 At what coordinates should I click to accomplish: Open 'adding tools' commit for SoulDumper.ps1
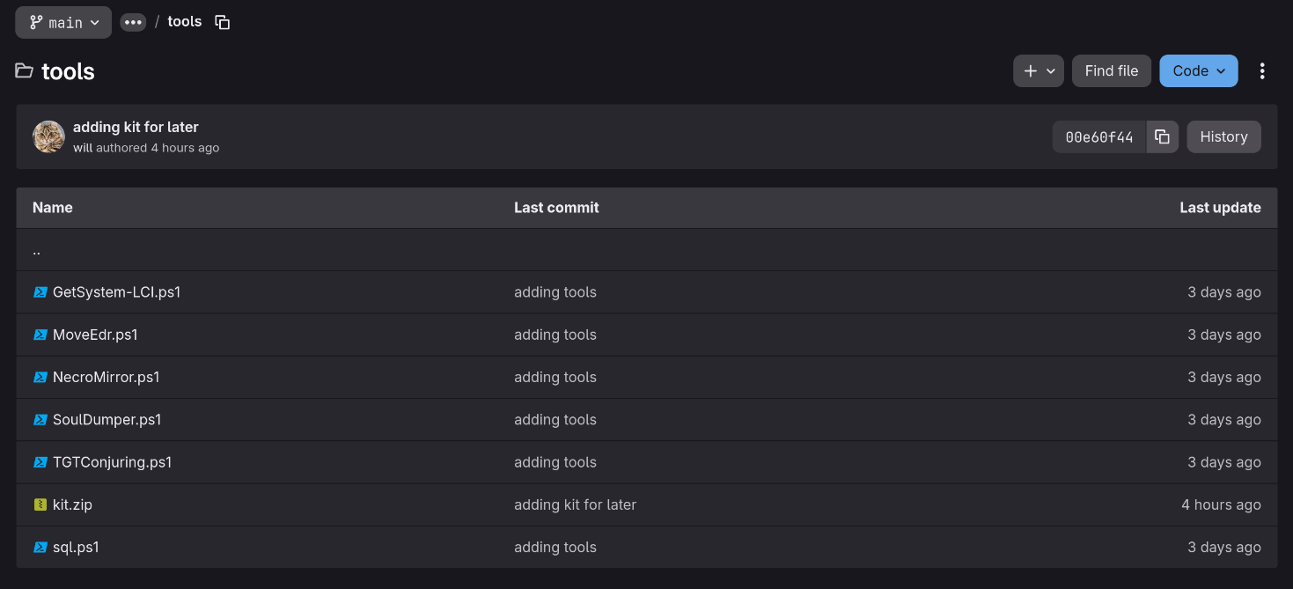click(555, 420)
